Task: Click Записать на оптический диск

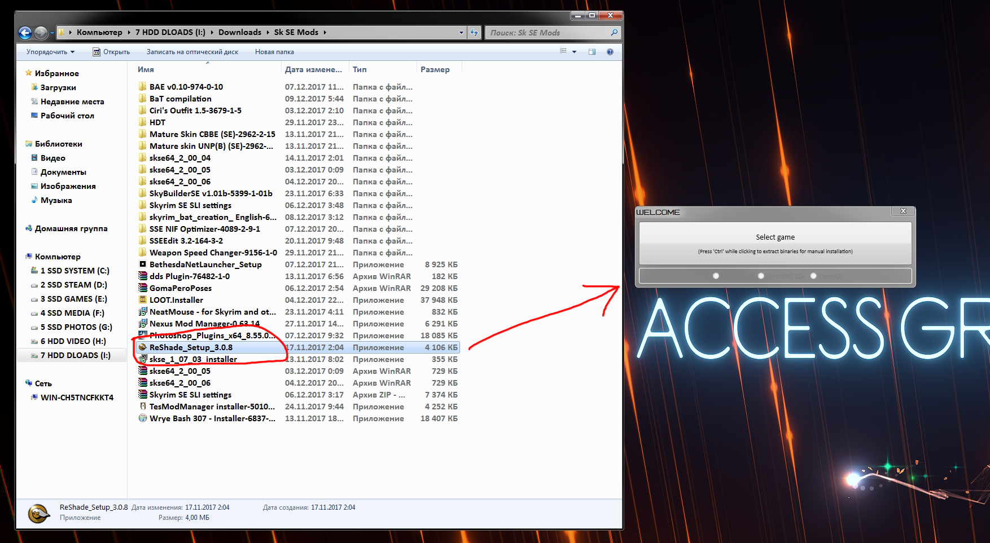Action: tap(192, 52)
